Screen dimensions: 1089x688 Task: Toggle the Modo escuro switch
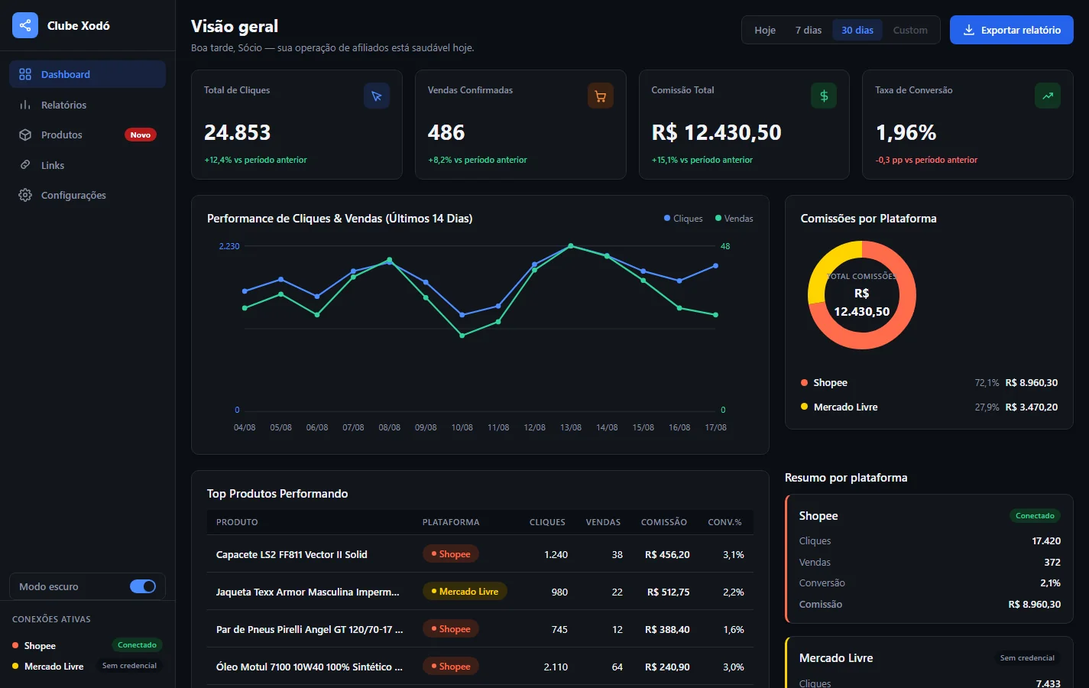click(x=143, y=586)
